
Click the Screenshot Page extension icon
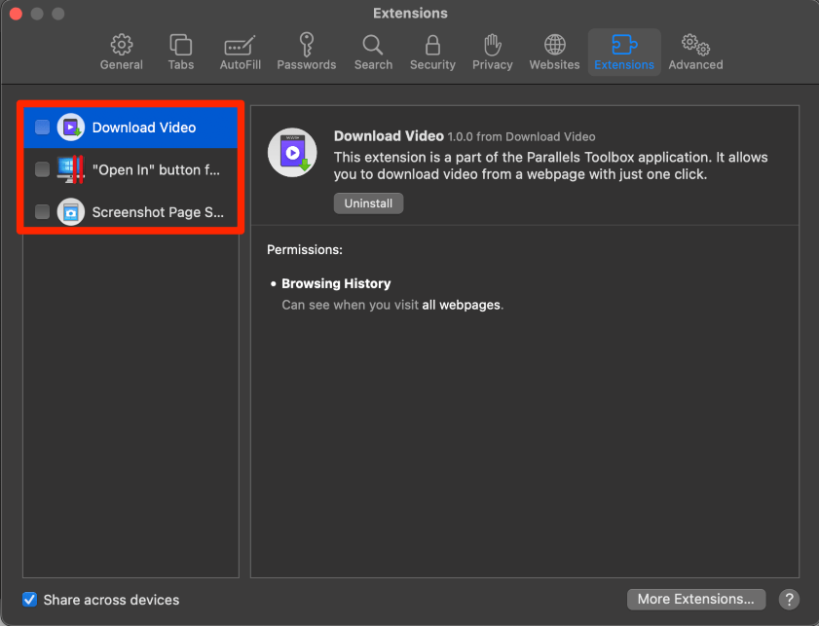[70, 211]
